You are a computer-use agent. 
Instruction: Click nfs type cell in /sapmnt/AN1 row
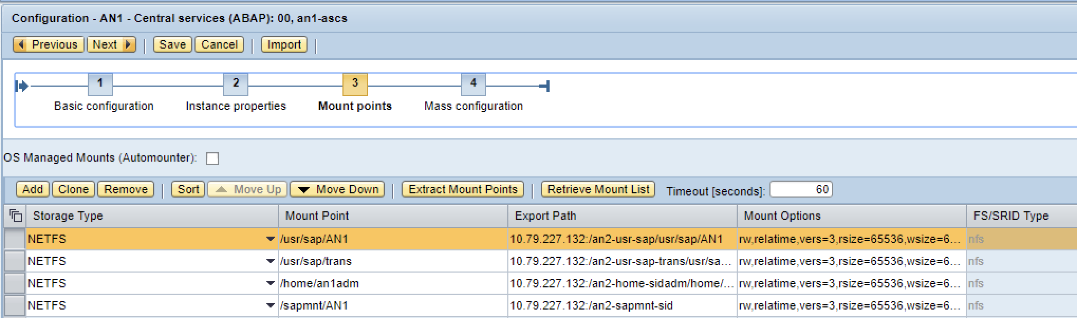point(1022,305)
